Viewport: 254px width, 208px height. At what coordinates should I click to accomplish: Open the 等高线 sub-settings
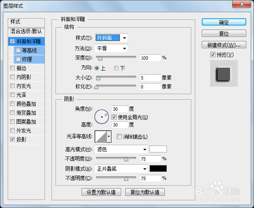[29, 50]
